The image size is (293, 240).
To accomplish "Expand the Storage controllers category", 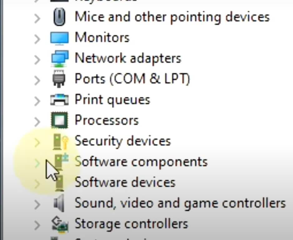I will pyautogui.click(x=37, y=223).
